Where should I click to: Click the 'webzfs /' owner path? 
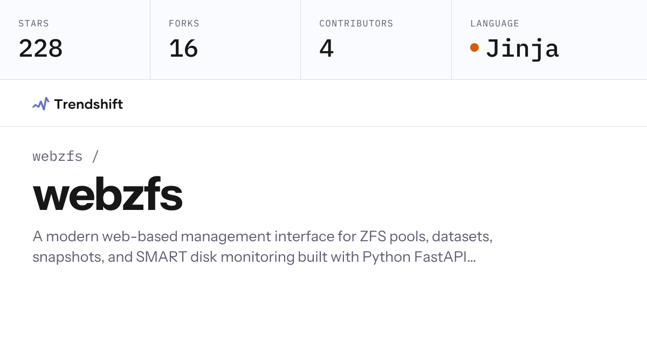(66, 157)
